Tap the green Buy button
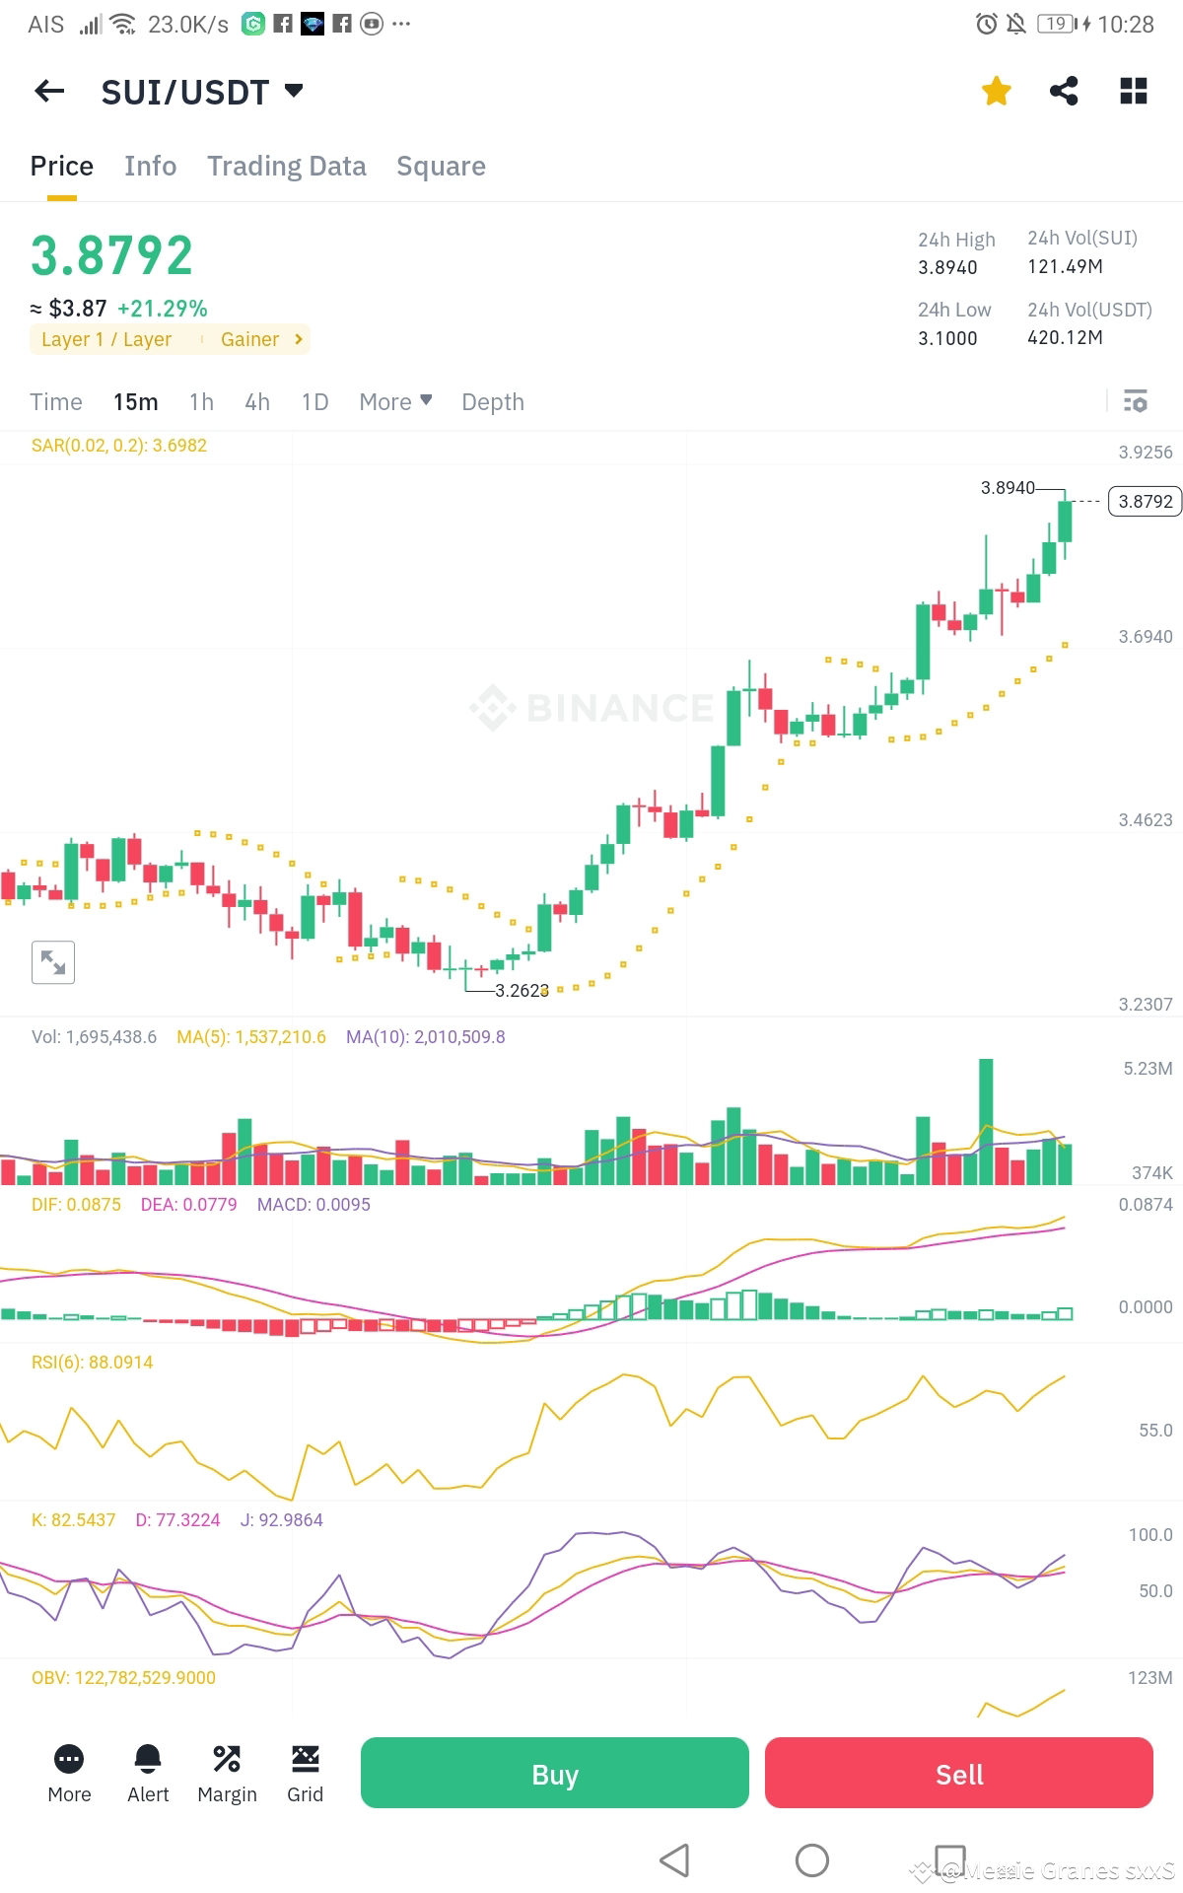Image resolution: width=1183 pixels, height=1893 pixels. [x=555, y=1773]
